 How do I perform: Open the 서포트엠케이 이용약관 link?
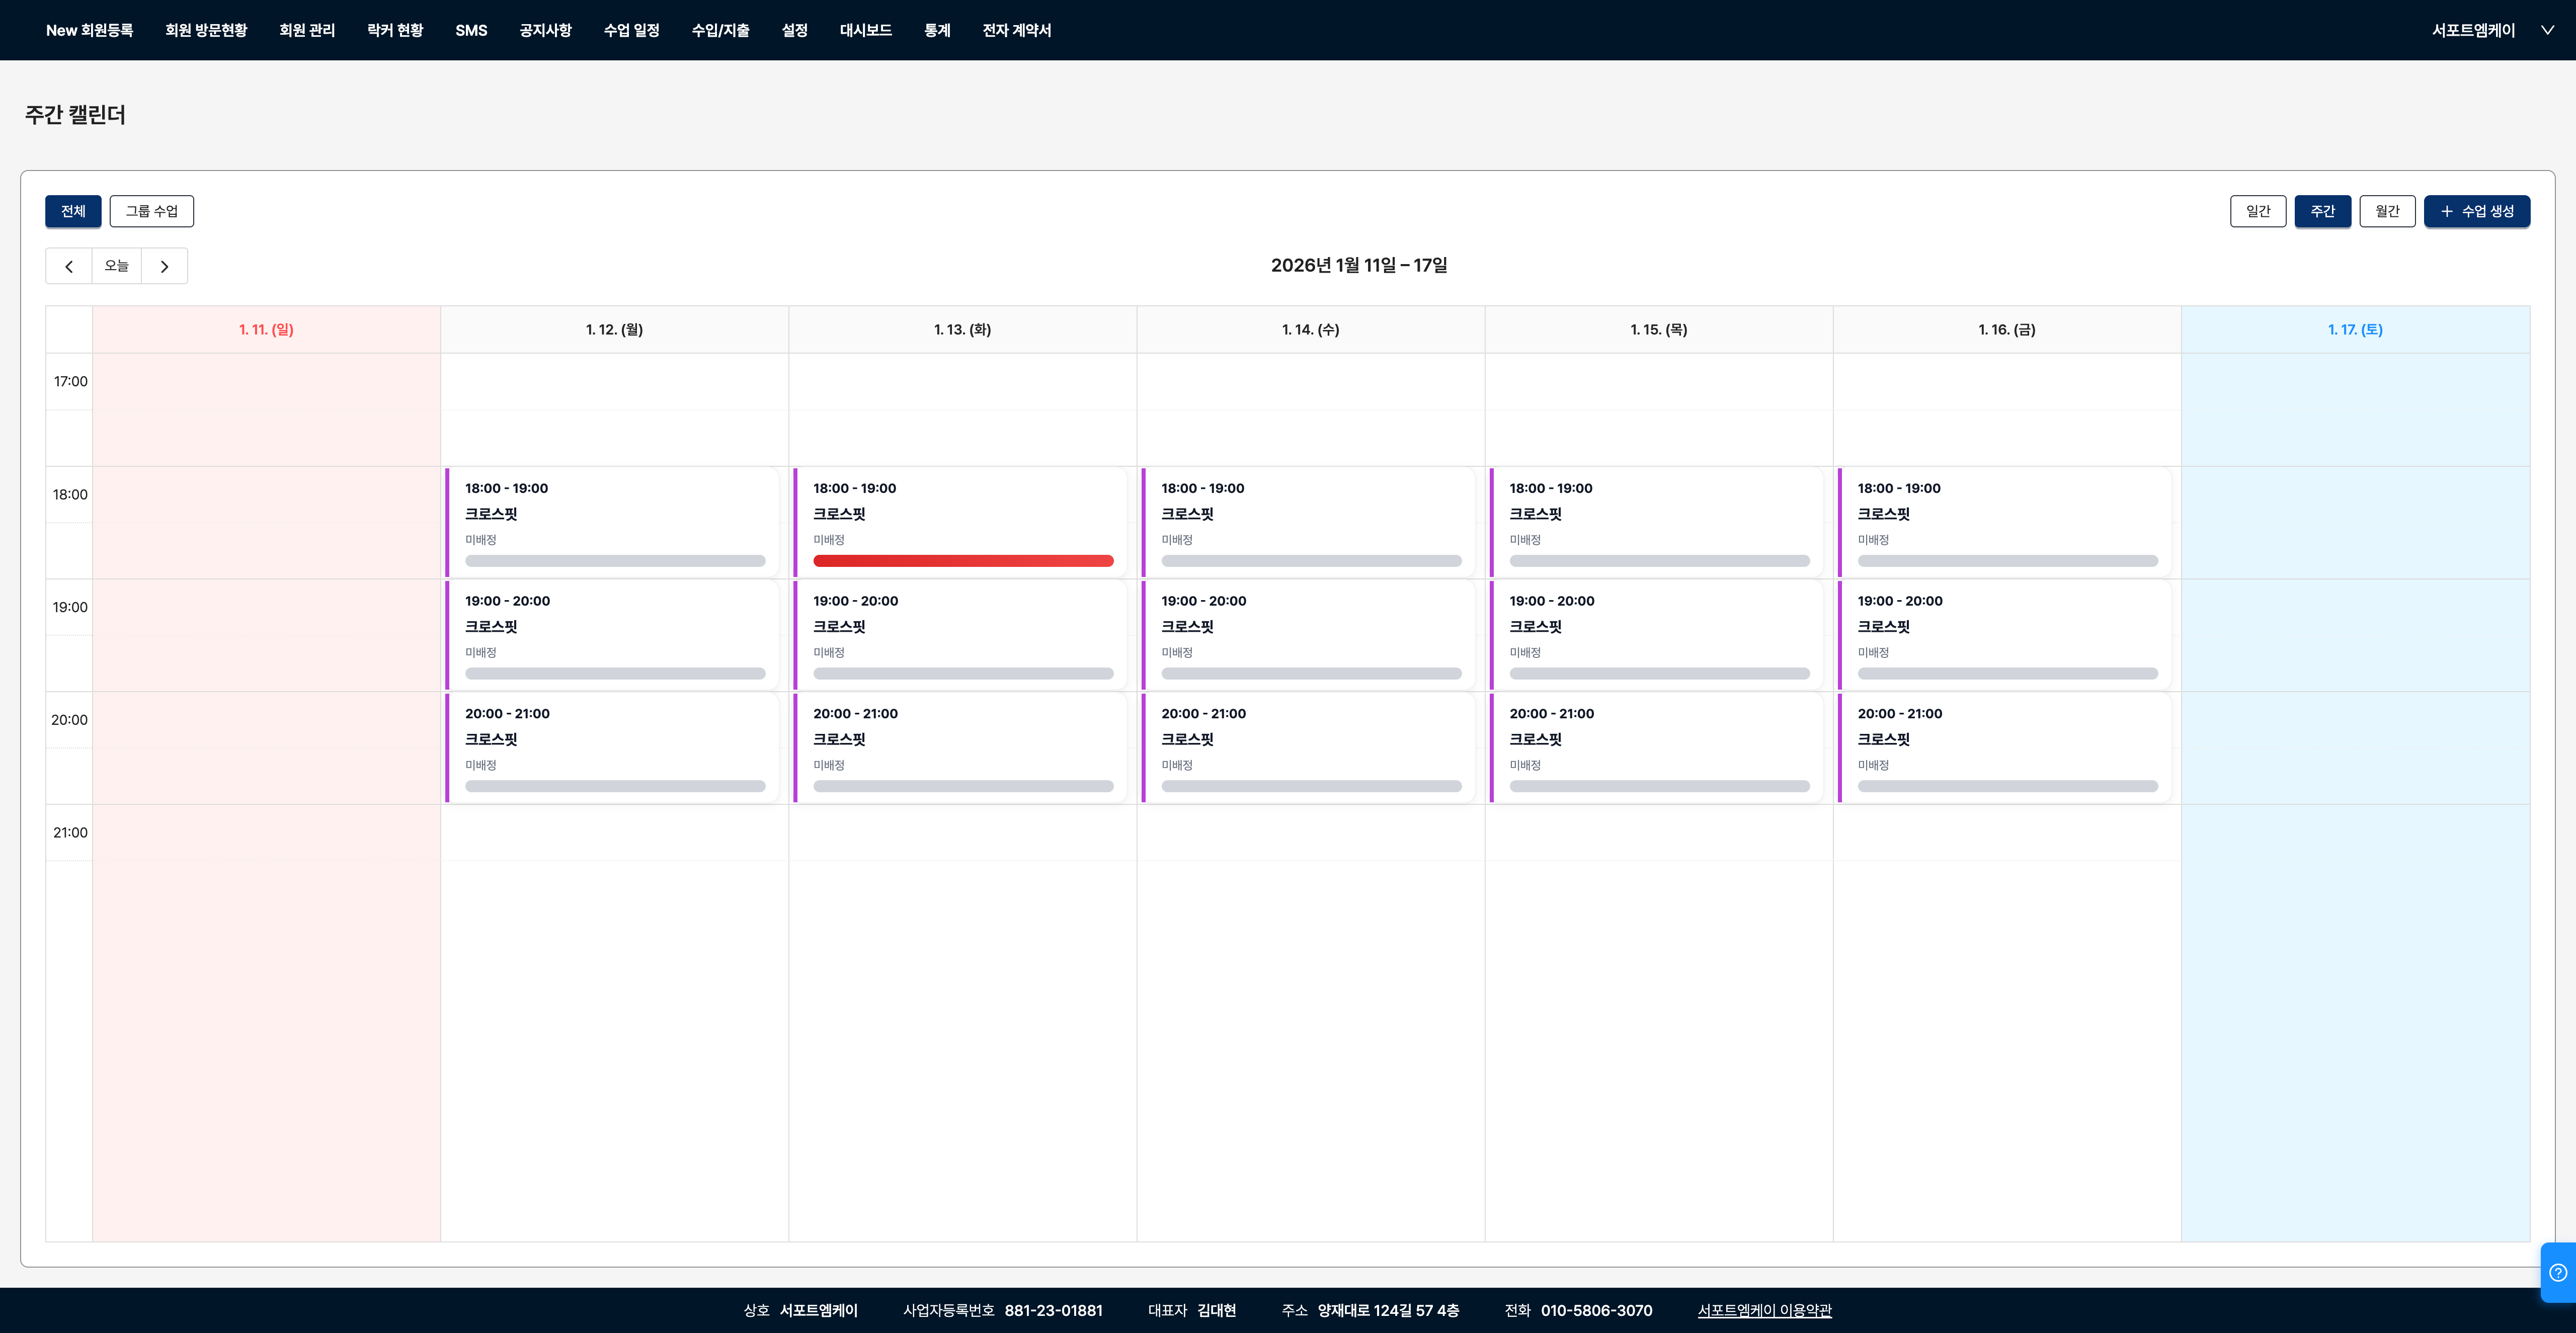[x=1764, y=1310]
